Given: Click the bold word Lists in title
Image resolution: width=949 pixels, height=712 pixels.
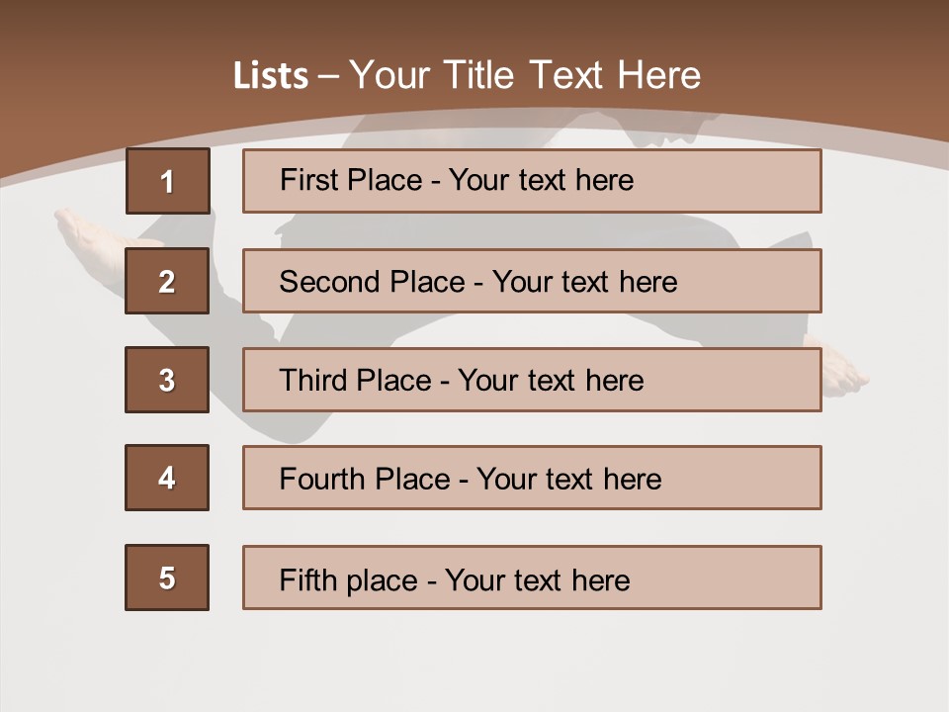Looking at the screenshot, I should (271, 75).
